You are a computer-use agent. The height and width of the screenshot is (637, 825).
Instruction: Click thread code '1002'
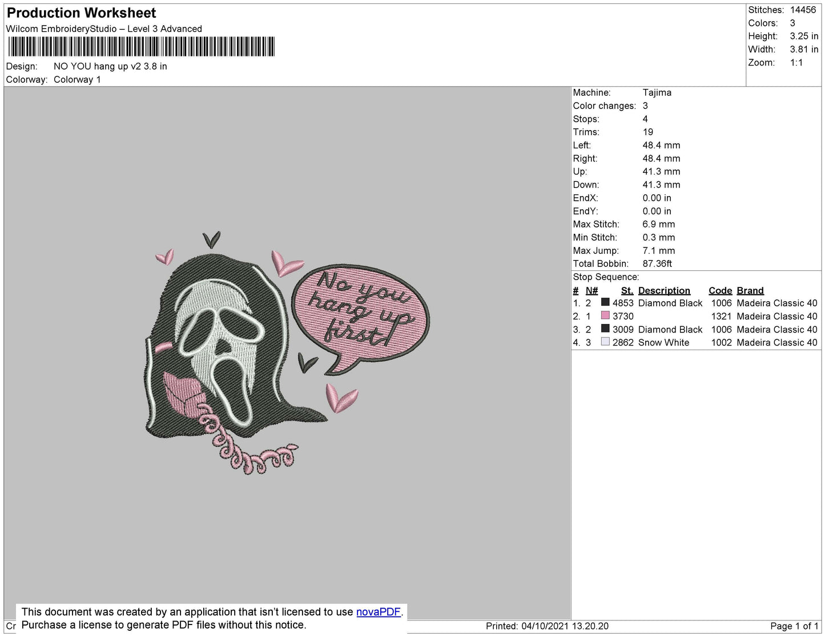[x=721, y=343]
